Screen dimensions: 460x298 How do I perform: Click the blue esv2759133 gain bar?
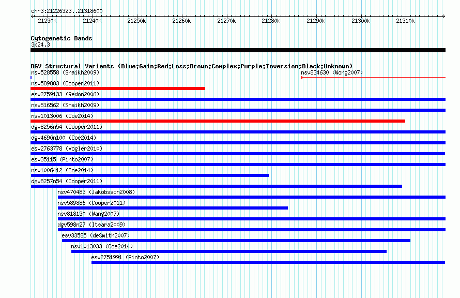coord(238,99)
